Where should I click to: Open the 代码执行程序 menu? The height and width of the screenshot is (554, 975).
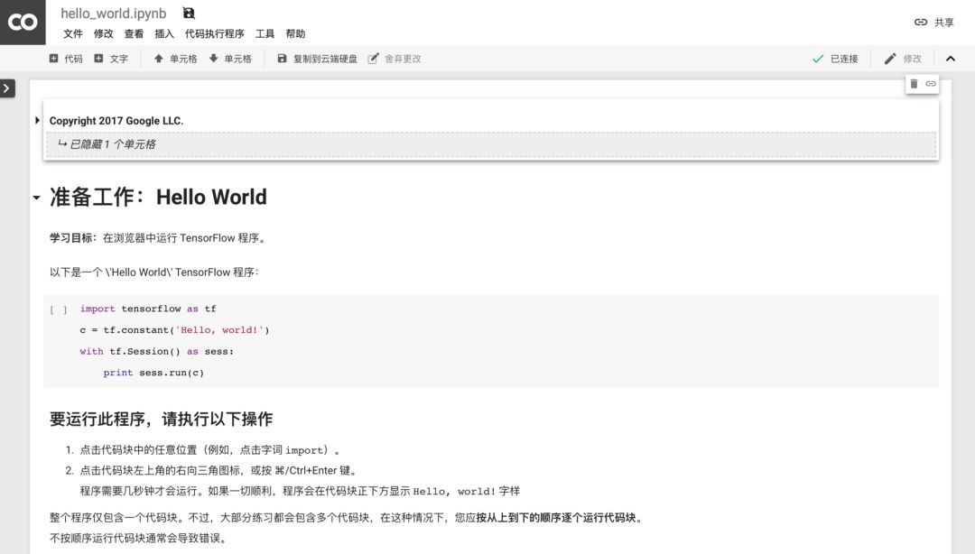[215, 33]
